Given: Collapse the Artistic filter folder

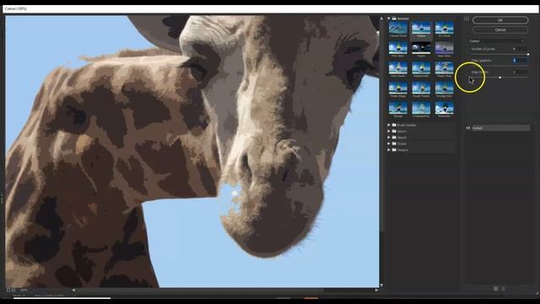Looking at the screenshot, I should pyautogui.click(x=389, y=19).
